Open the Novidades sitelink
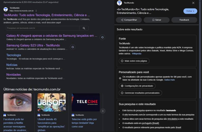This screenshot has width=202, height=132. tap(13, 74)
